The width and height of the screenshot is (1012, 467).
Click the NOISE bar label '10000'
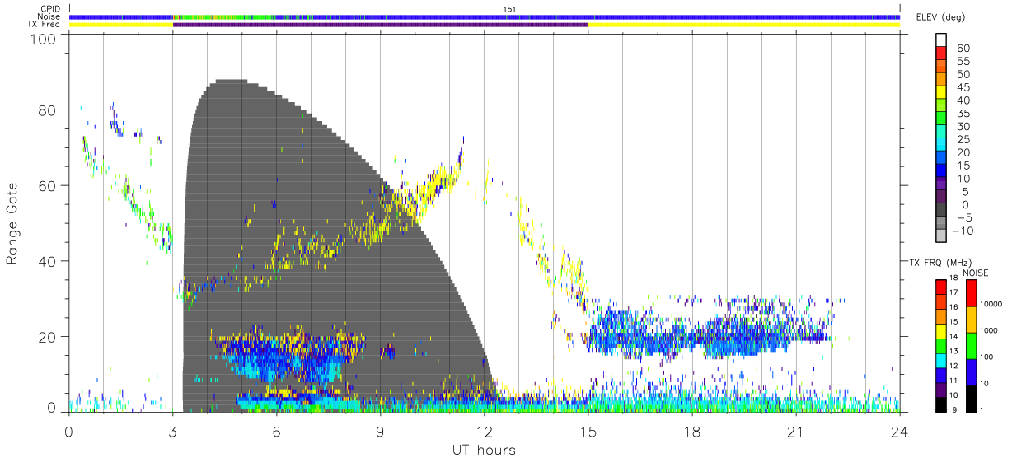click(992, 304)
